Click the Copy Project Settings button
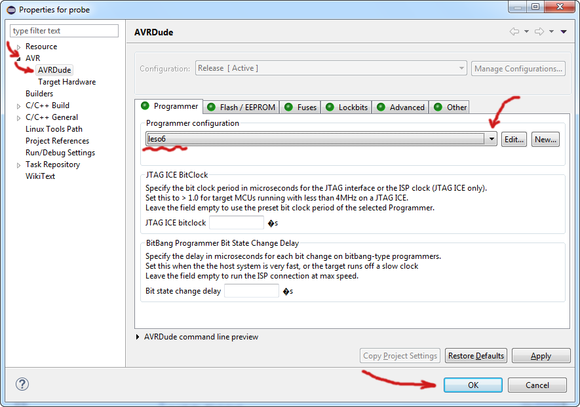 click(x=400, y=356)
